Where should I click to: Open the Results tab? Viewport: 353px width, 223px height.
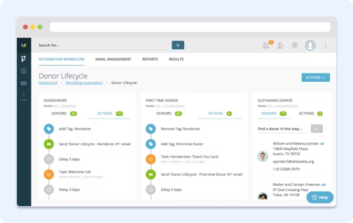tap(176, 59)
